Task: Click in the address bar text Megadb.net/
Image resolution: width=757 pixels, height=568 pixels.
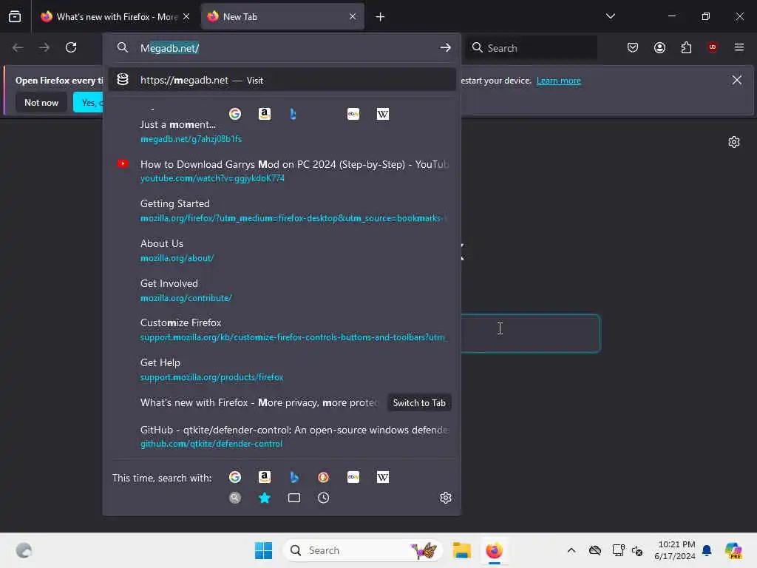Action: [169, 48]
